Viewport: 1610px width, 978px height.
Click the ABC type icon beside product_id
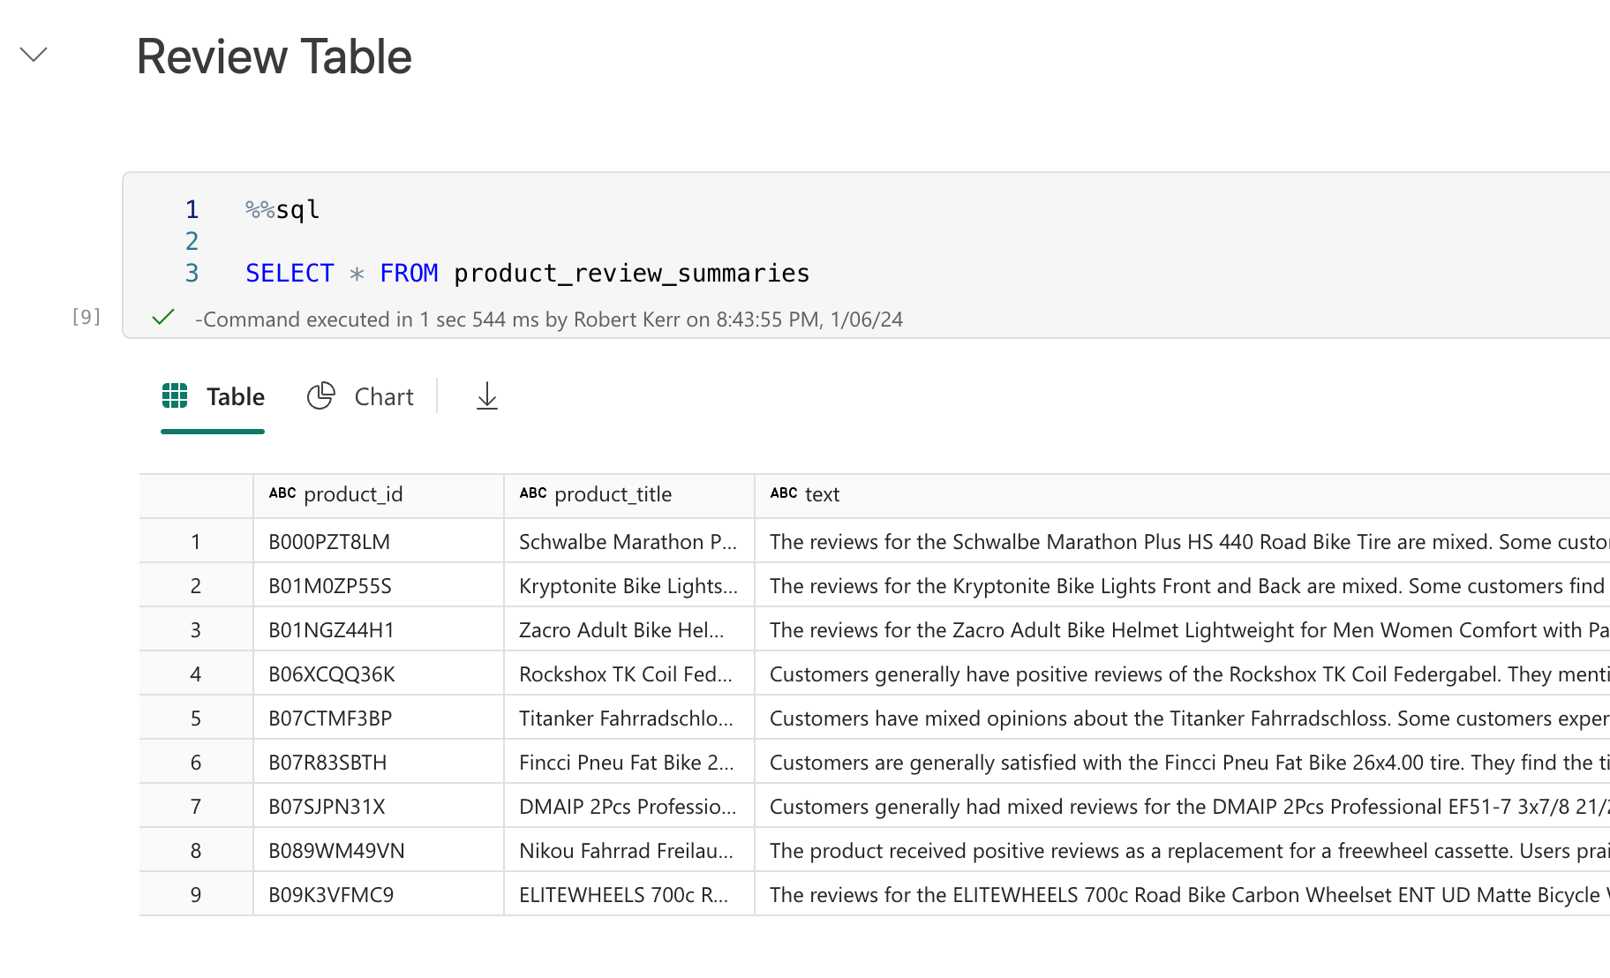click(282, 493)
